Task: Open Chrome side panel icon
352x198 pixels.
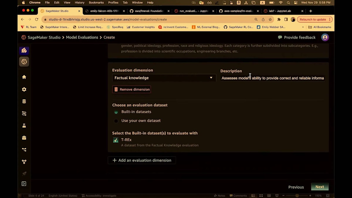Action: (x=286, y=19)
